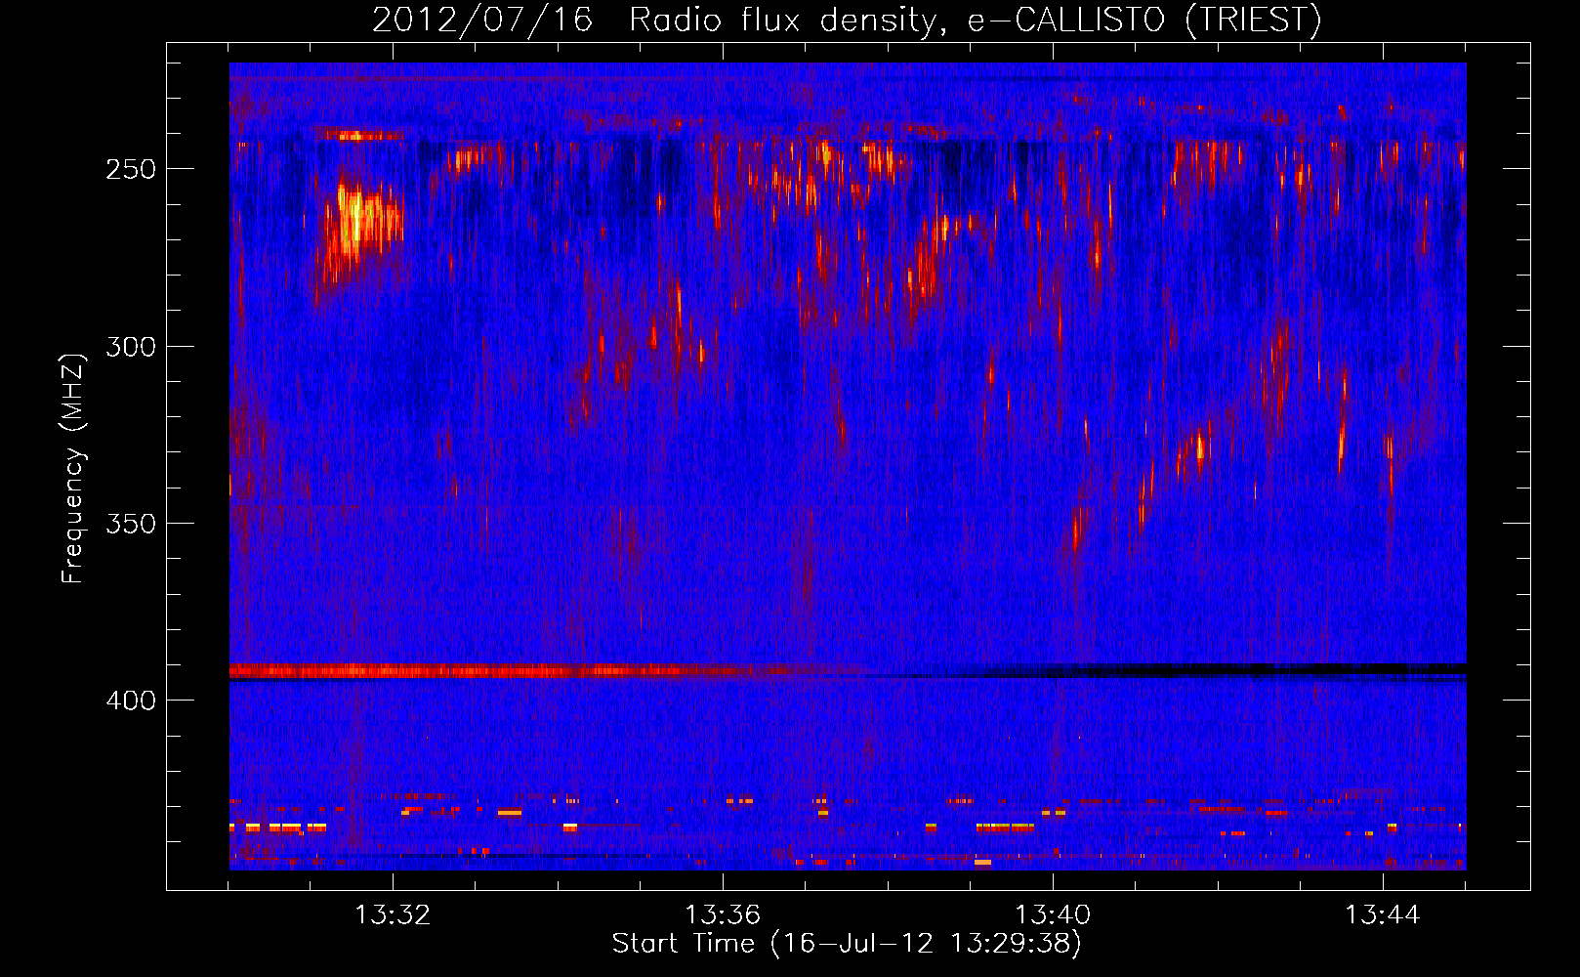Image resolution: width=1580 pixels, height=977 pixels.
Task: Click the "Start Time (16-Jul-12 13:29:38)" axis label
Action: click(847, 944)
